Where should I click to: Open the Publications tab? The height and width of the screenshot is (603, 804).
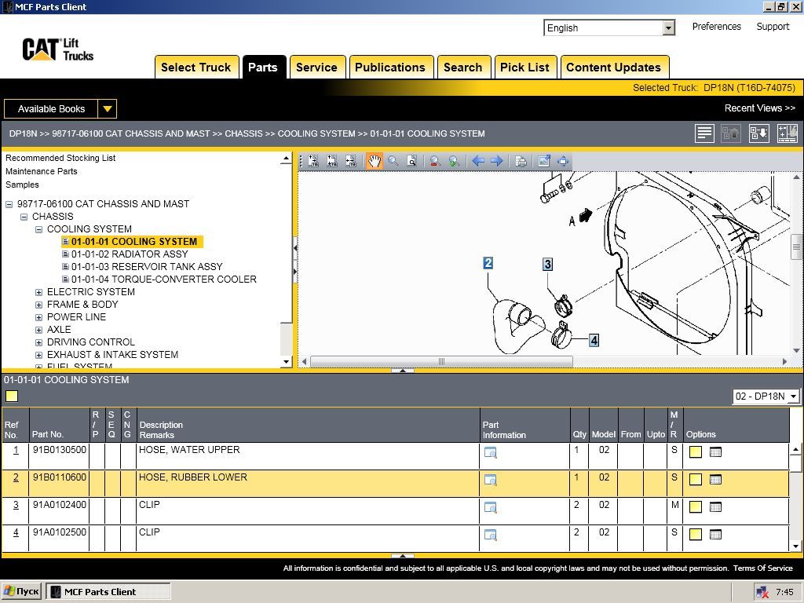[390, 68]
